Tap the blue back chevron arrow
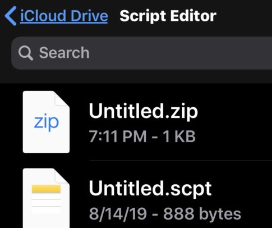Image resolution: width=272 pixels, height=228 pixels. (11, 16)
